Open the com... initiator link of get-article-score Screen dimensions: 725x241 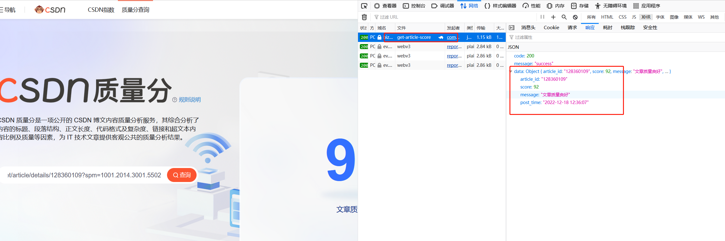tap(452, 37)
